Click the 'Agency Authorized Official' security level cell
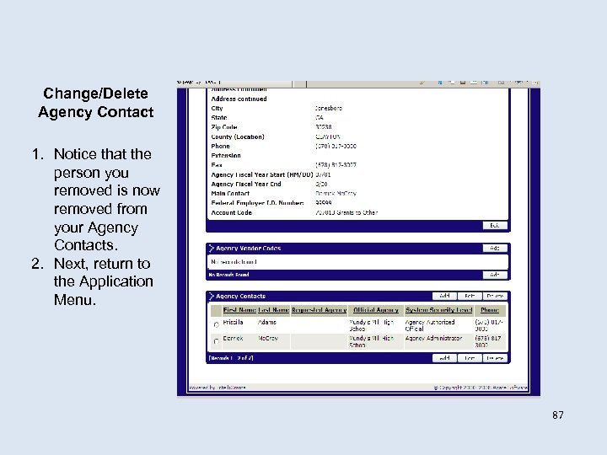This screenshot has width=607, height=455. (430, 325)
